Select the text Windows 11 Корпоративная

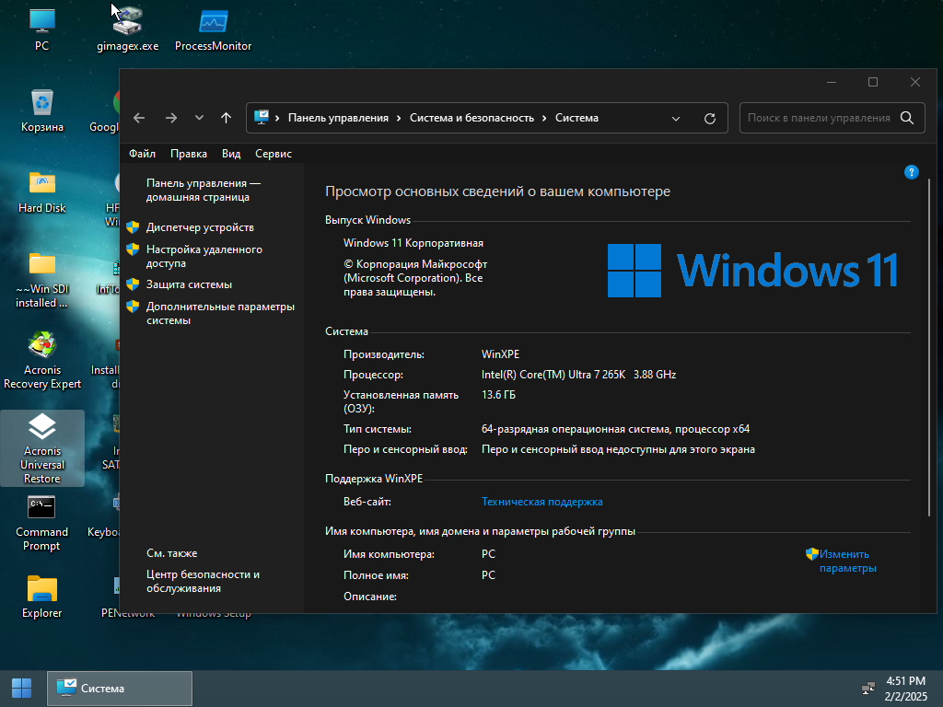413,243
